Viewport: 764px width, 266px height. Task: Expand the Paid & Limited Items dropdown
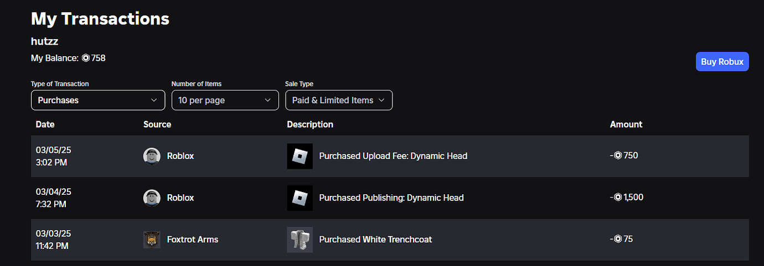pyautogui.click(x=338, y=100)
